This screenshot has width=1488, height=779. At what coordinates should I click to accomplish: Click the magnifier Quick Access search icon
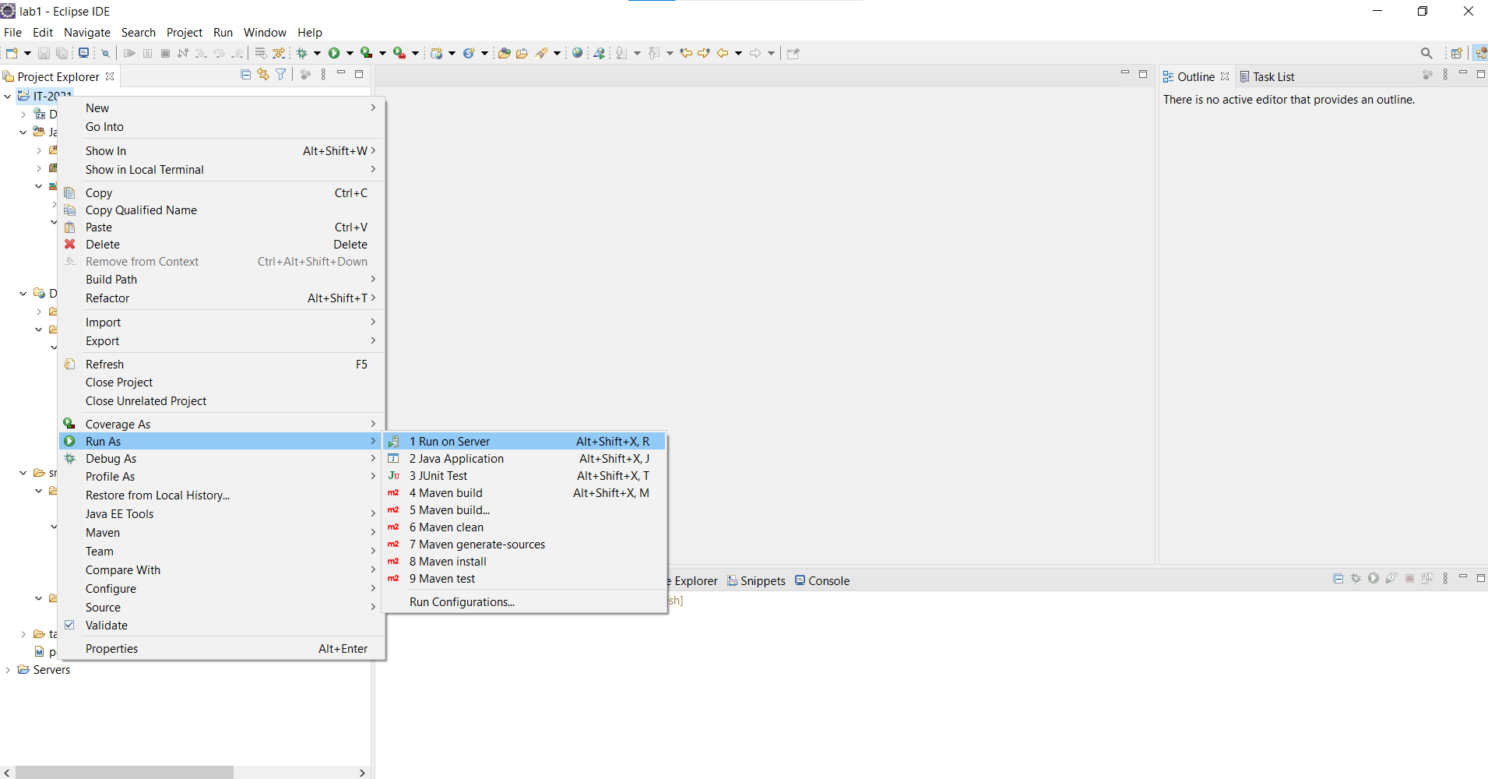[x=1426, y=53]
